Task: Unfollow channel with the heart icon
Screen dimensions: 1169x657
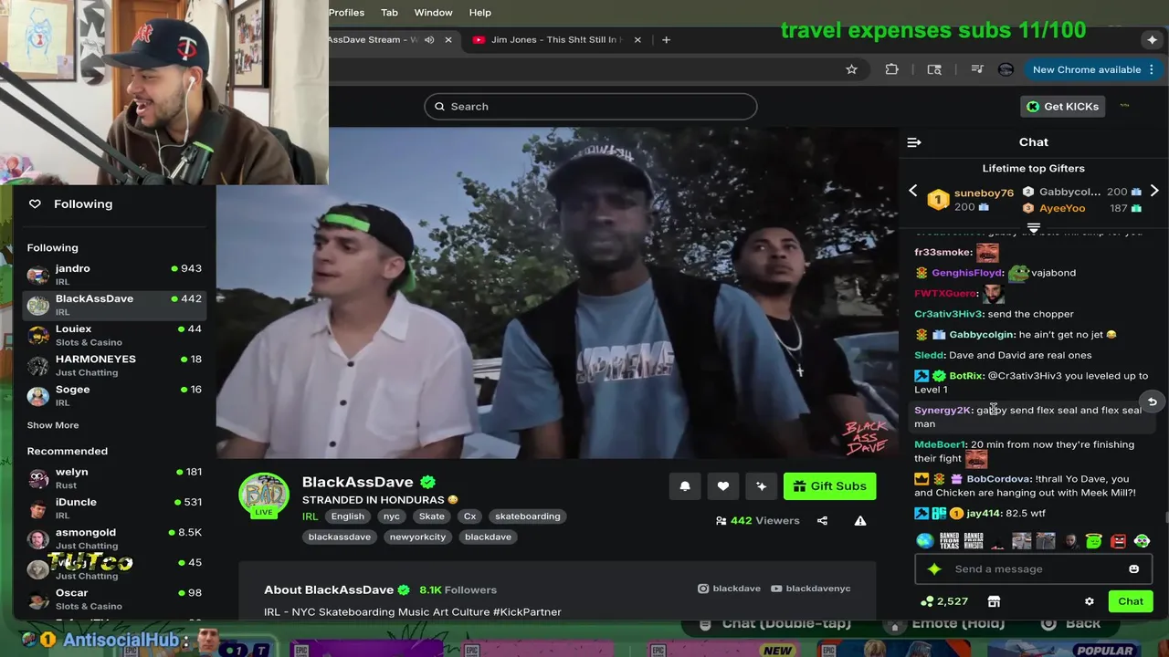Action: [723, 486]
